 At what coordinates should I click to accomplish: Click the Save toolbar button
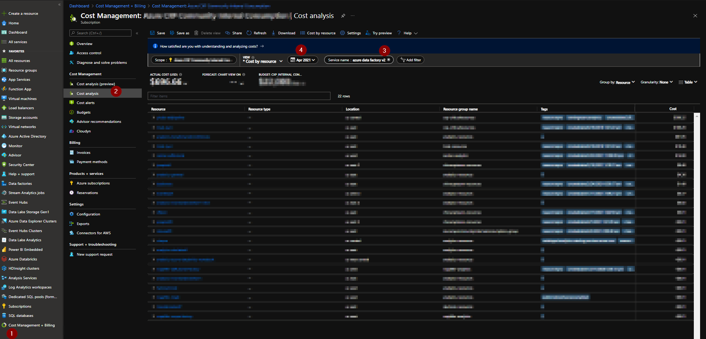point(158,33)
